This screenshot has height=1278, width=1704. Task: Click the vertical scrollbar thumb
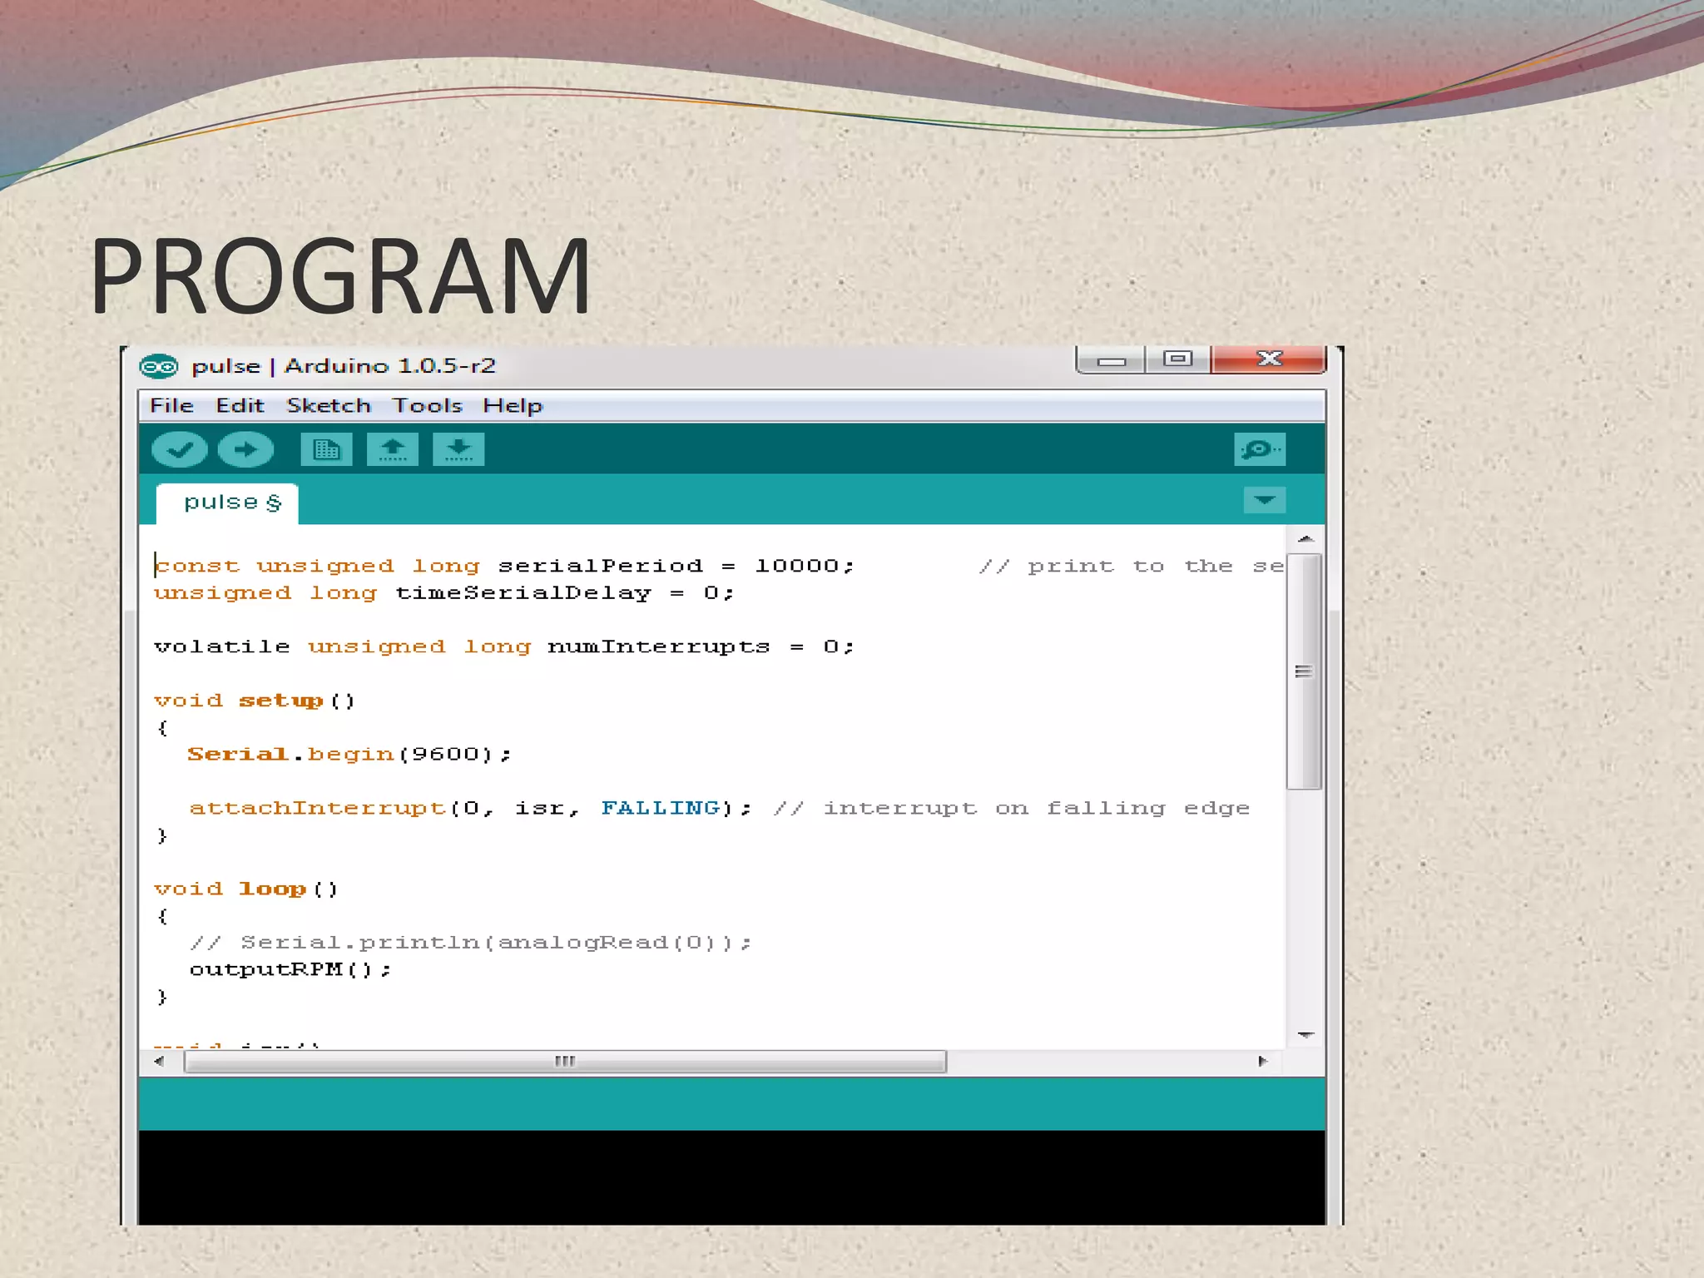(x=1305, y=671)
